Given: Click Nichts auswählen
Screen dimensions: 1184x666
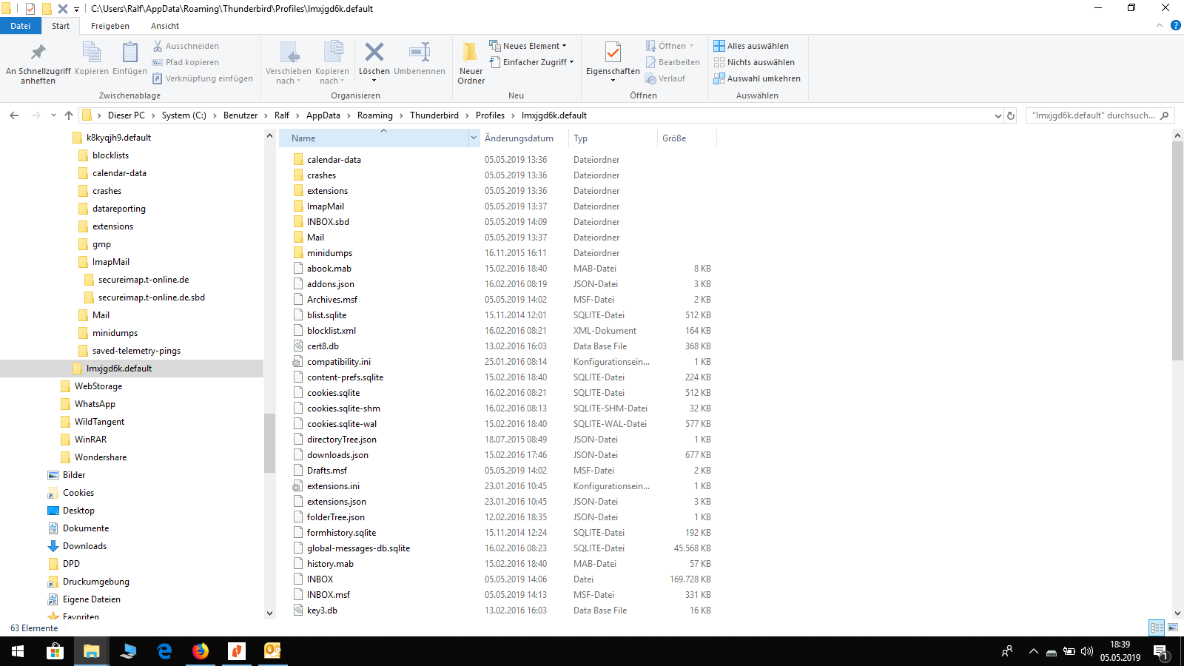Looking at the screenshot, I should pos(754,62).
